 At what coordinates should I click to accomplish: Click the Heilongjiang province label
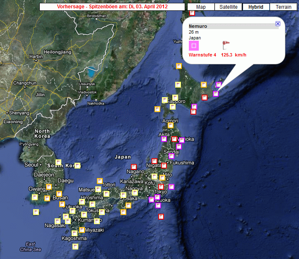coord(58,52)
